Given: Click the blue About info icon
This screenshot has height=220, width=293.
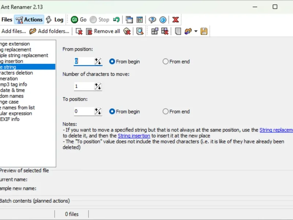Looking at the screenshot, I should 163,19.
